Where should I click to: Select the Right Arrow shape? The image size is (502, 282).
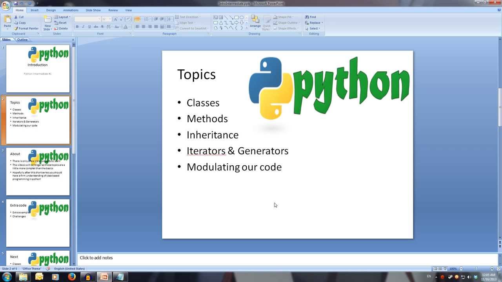[x=236, y=23]
